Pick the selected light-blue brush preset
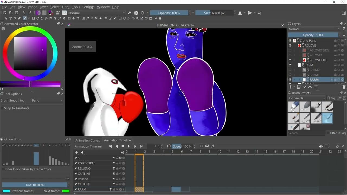 [x=327, y=118]
